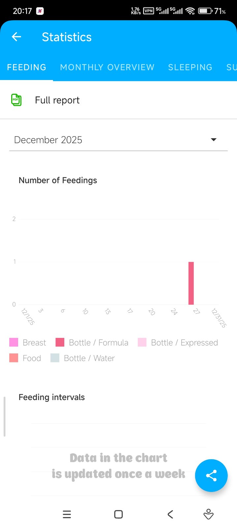
Task: Select the Feeding tab
Action: (x=27, y=67)
